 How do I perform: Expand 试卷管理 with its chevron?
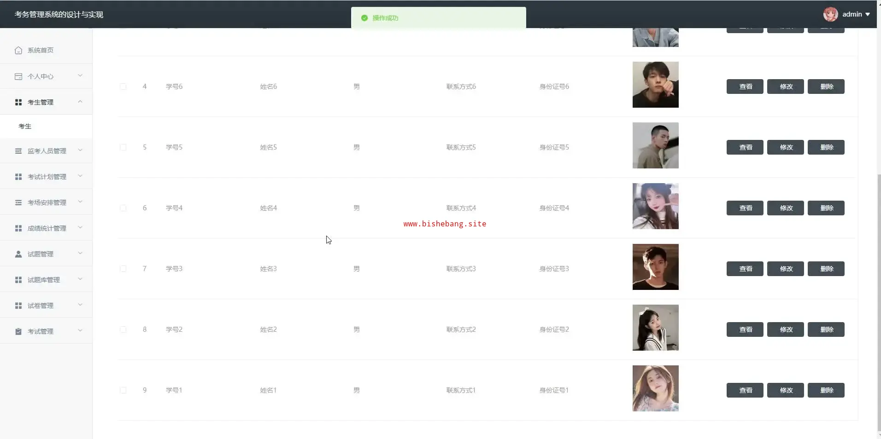80,305
